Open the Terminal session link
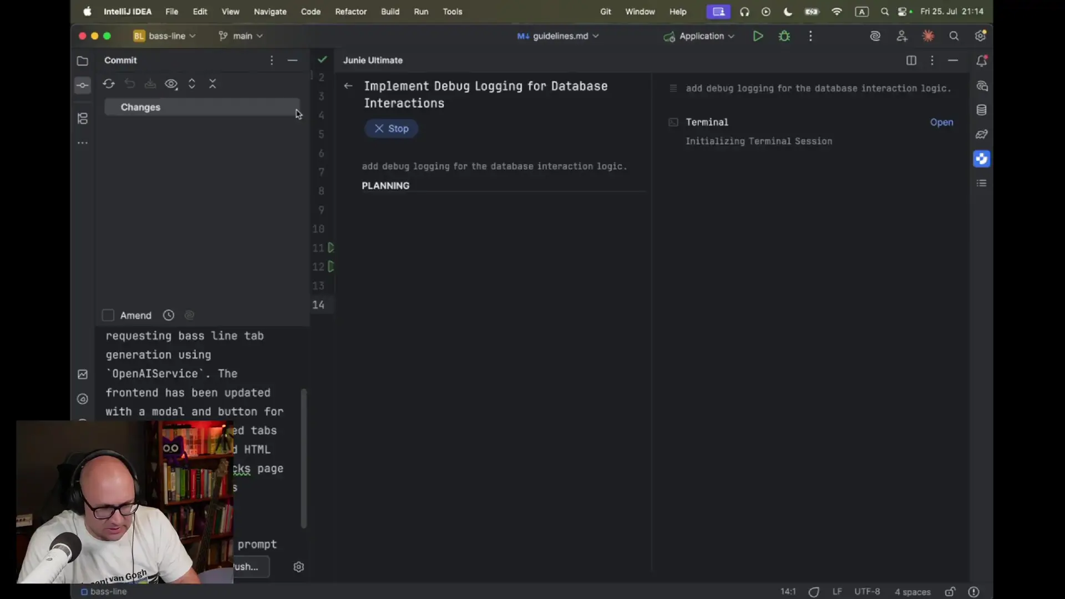1065x599 pixels. click(x=942, y=122)
